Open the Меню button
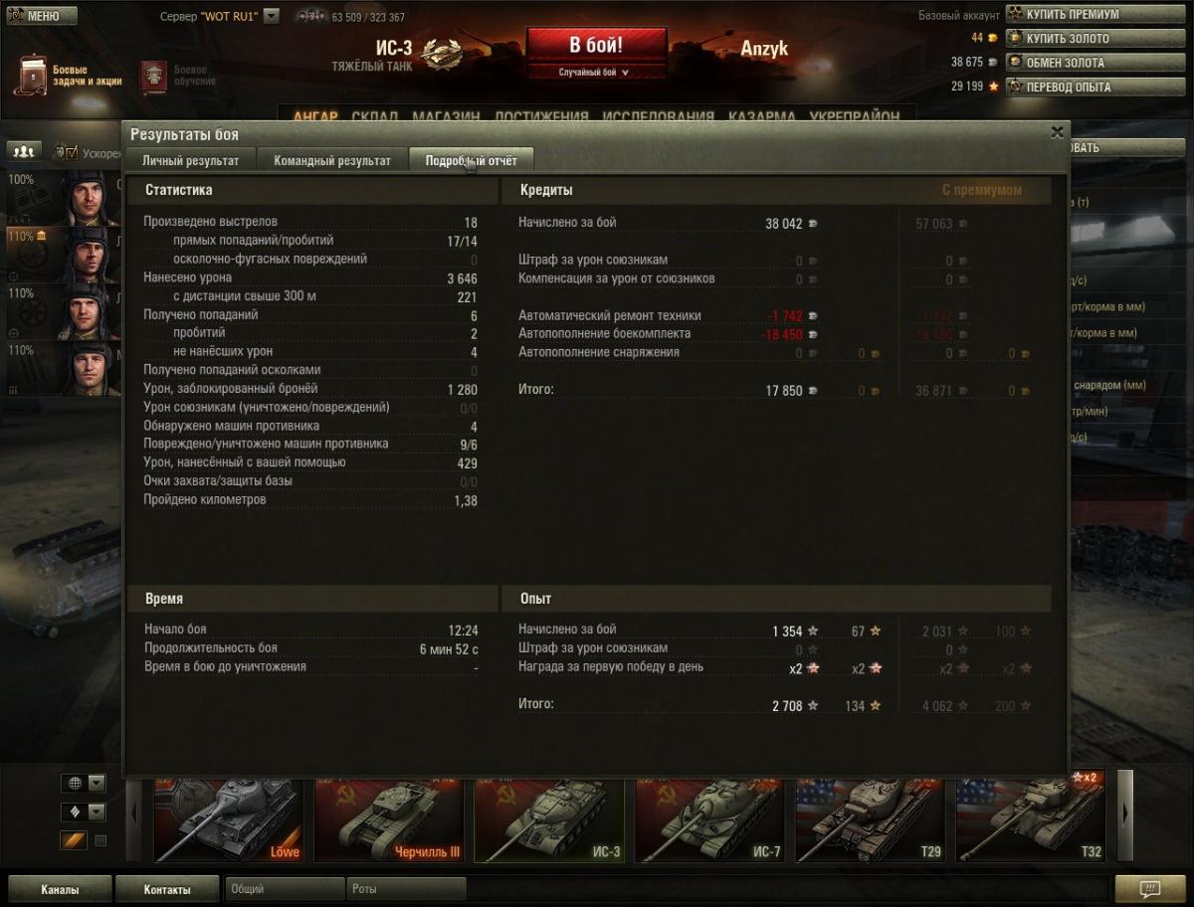 click(41, 16)
